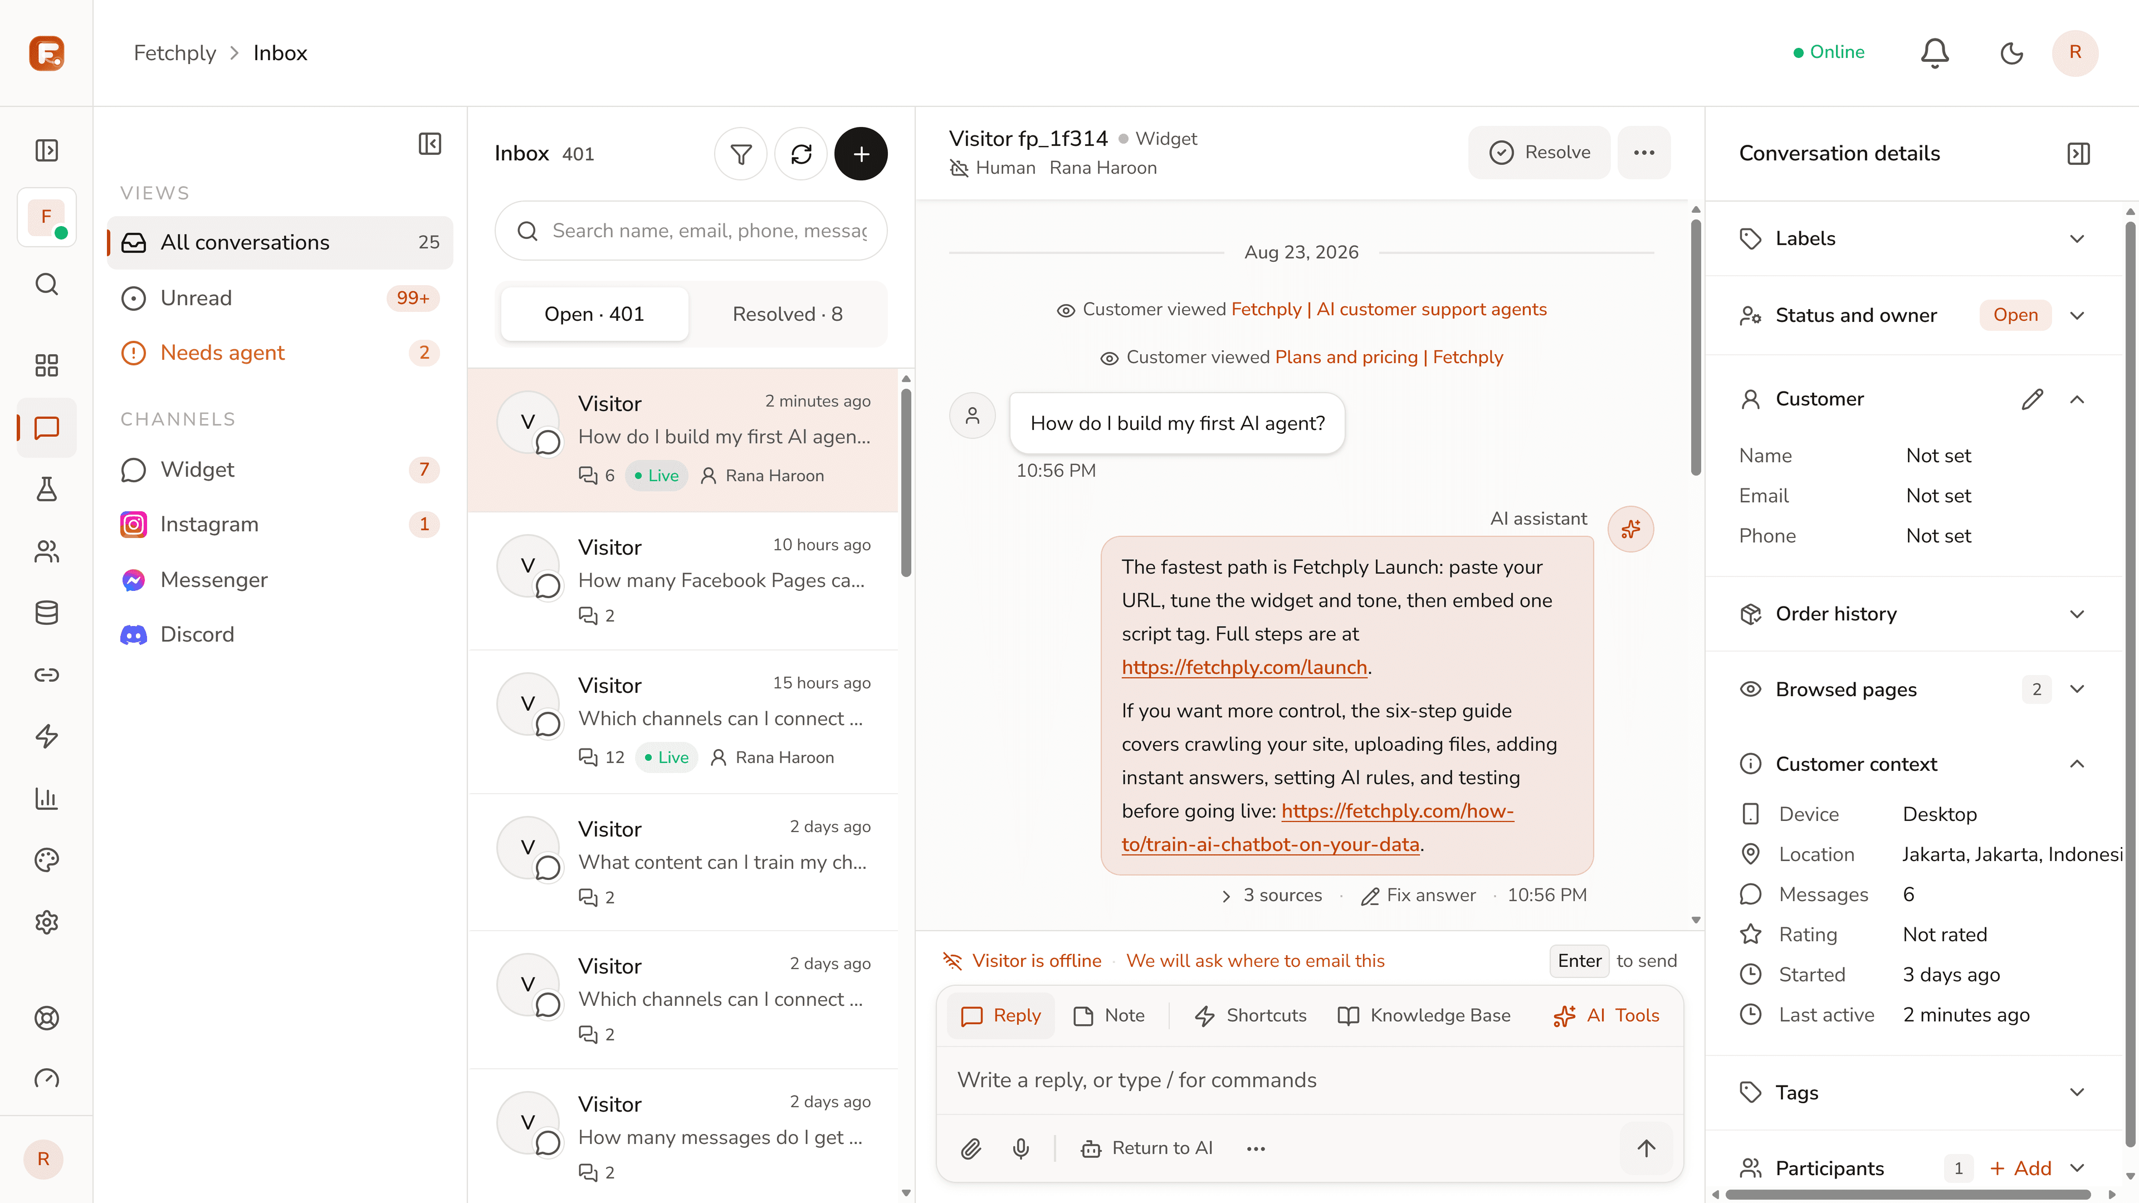
Task: Attach a file with paperclip icon
Action: coord(971,1148)
